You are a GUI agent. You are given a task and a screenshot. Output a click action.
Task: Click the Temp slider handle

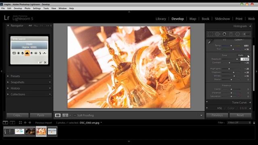tap(231, 46)
